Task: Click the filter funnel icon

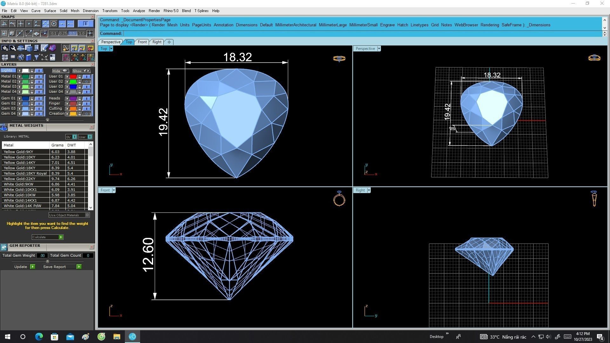Action: (x=36, y=57)
